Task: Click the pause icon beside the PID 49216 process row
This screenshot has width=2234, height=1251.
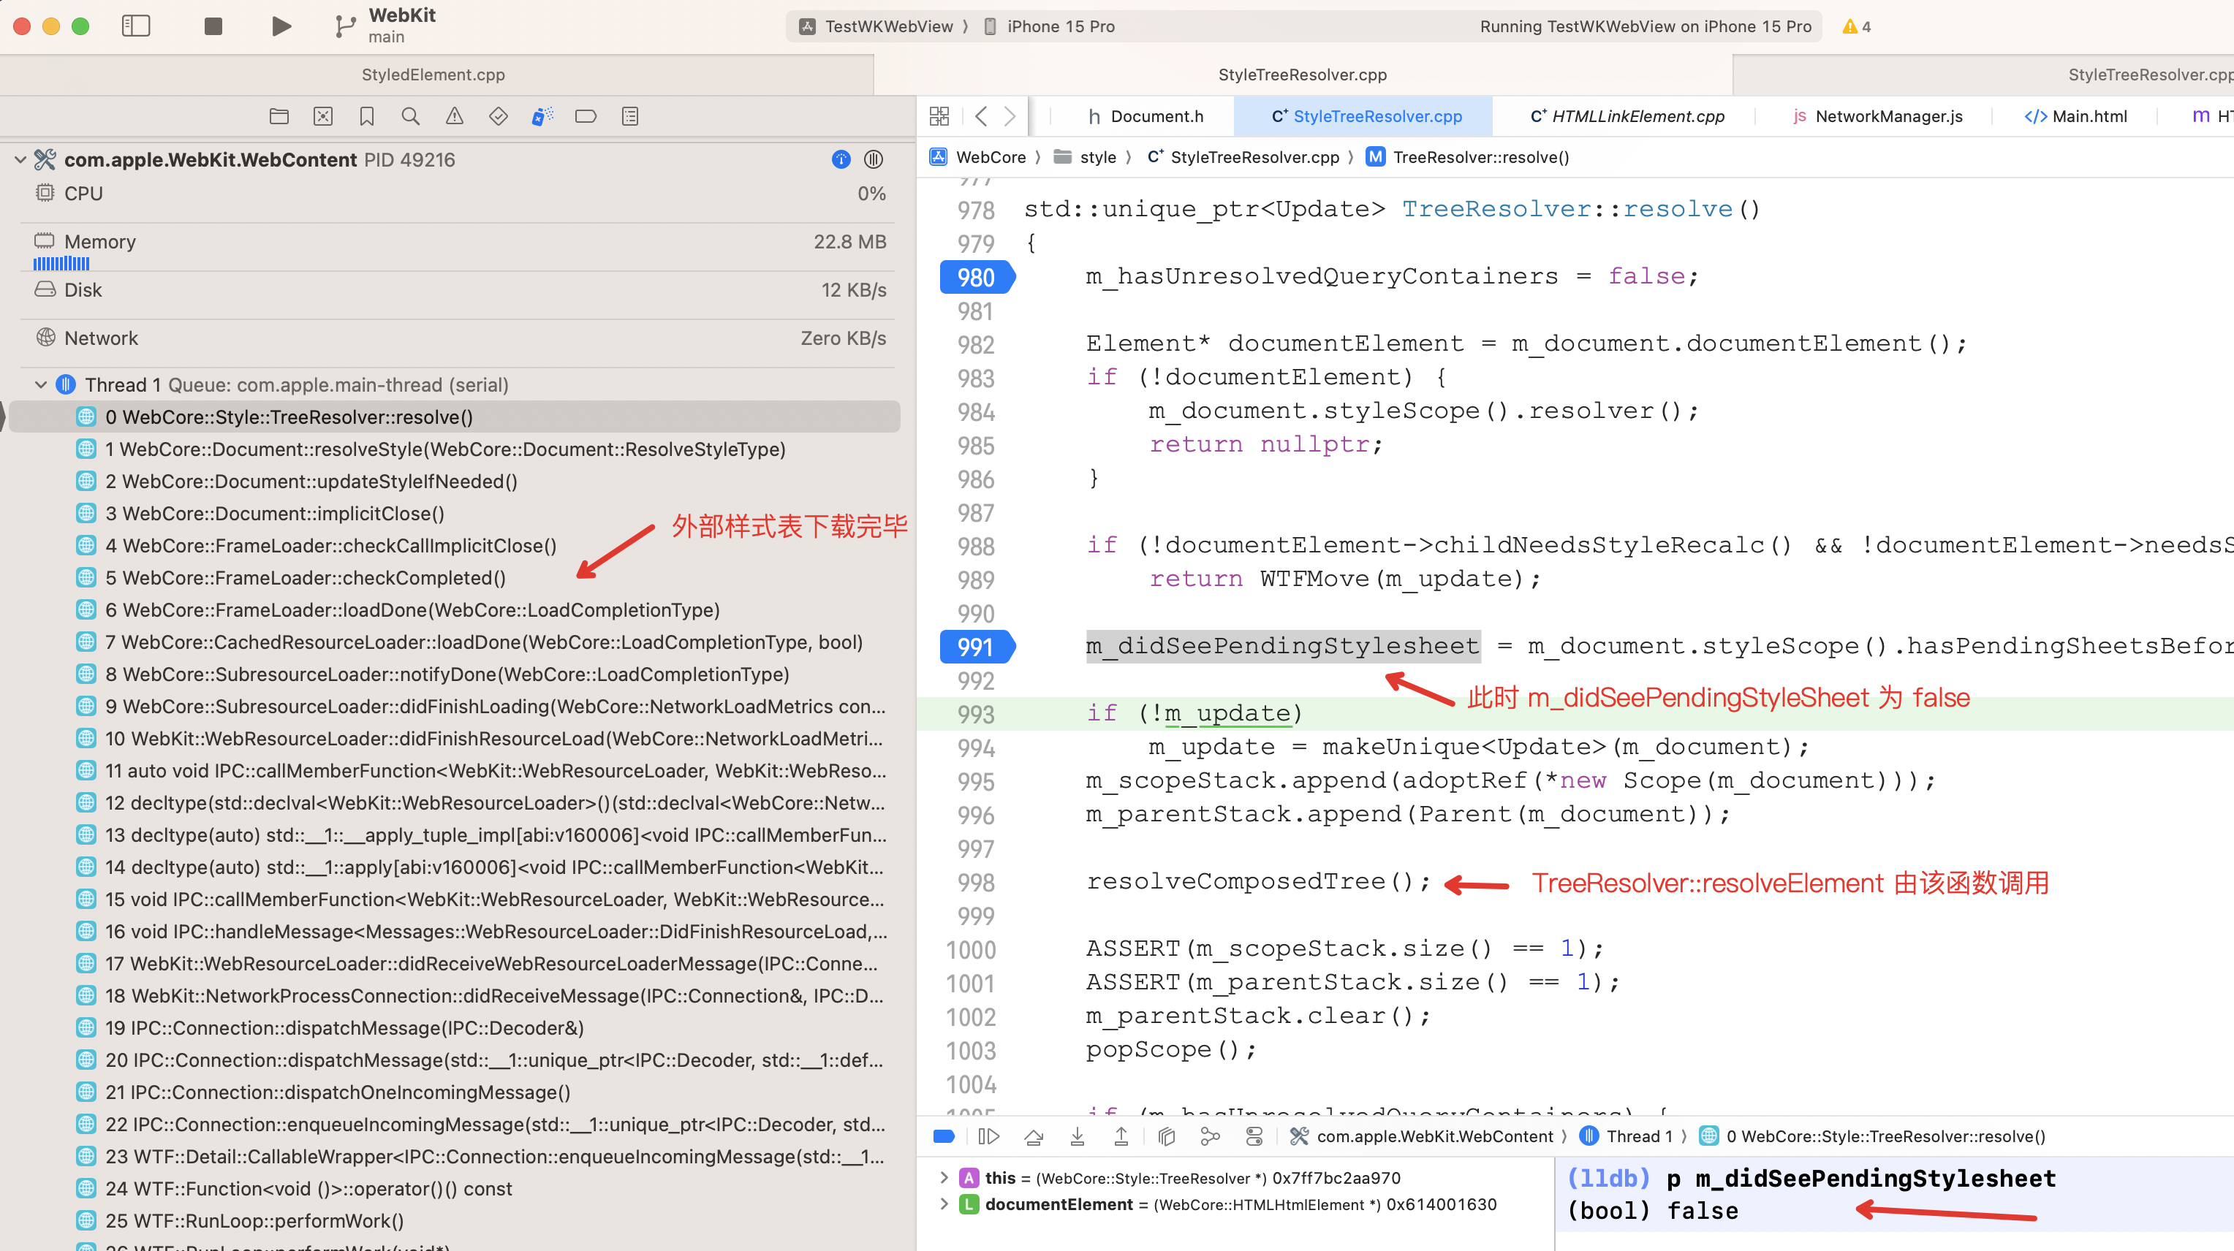Action: (874, 159)
